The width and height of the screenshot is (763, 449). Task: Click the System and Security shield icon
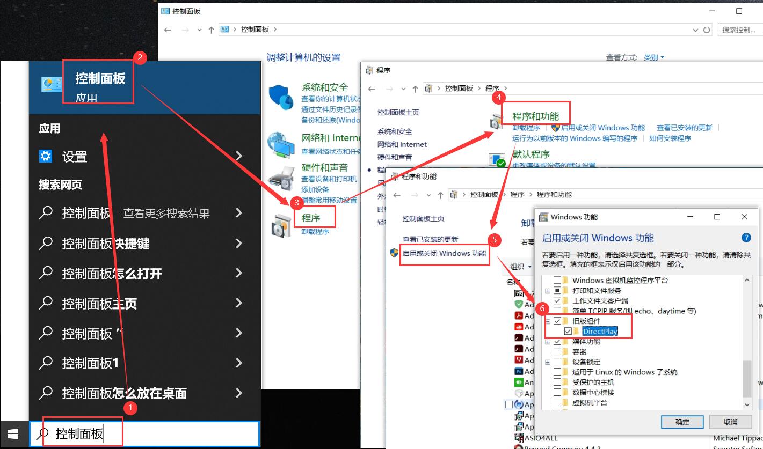click(x=280, y=97)
